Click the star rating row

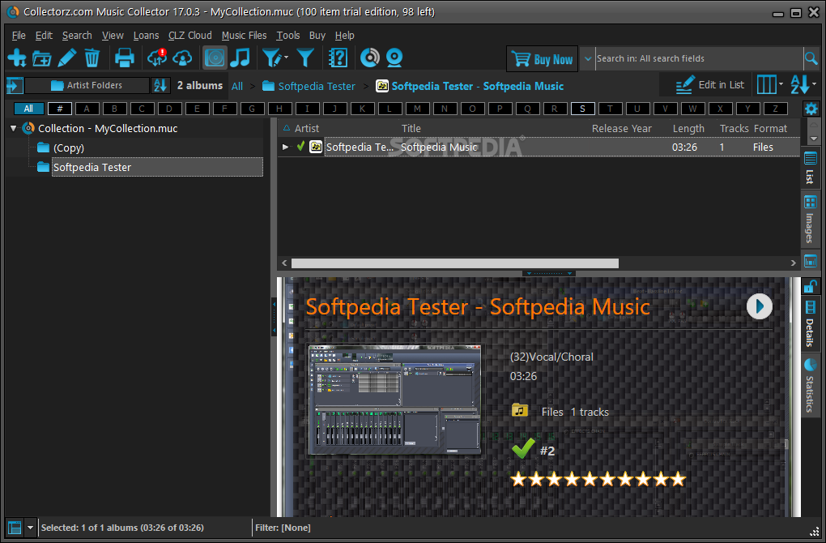(598, 479)
